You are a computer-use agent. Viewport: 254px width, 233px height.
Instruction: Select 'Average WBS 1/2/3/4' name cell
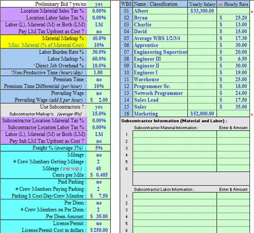pyautogui.click(x=160, y=38)
